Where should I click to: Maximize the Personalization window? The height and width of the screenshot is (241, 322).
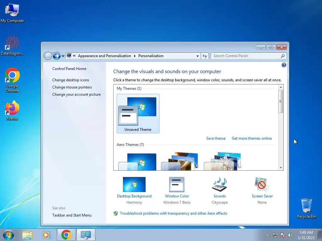[x=271, y=47]
